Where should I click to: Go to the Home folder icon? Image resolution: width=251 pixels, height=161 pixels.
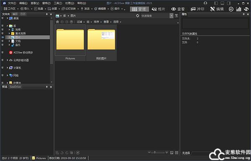point(57,22)
